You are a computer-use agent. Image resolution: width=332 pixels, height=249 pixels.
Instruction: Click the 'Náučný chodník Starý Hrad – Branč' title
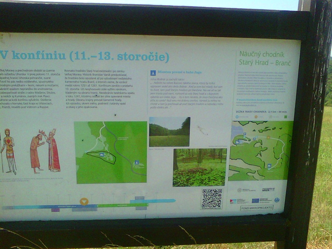(x=264, y=59)
